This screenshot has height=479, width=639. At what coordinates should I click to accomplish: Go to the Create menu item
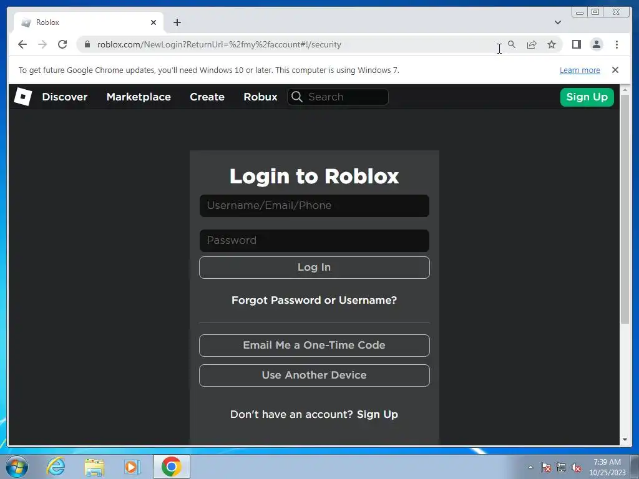(207, 97)
